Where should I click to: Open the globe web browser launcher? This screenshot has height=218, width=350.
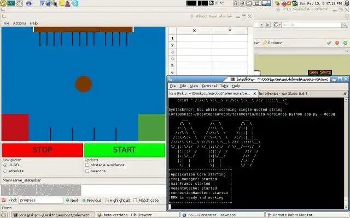29,3
